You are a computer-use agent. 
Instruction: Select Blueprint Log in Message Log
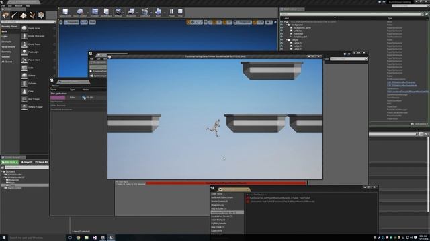point(218,205)
